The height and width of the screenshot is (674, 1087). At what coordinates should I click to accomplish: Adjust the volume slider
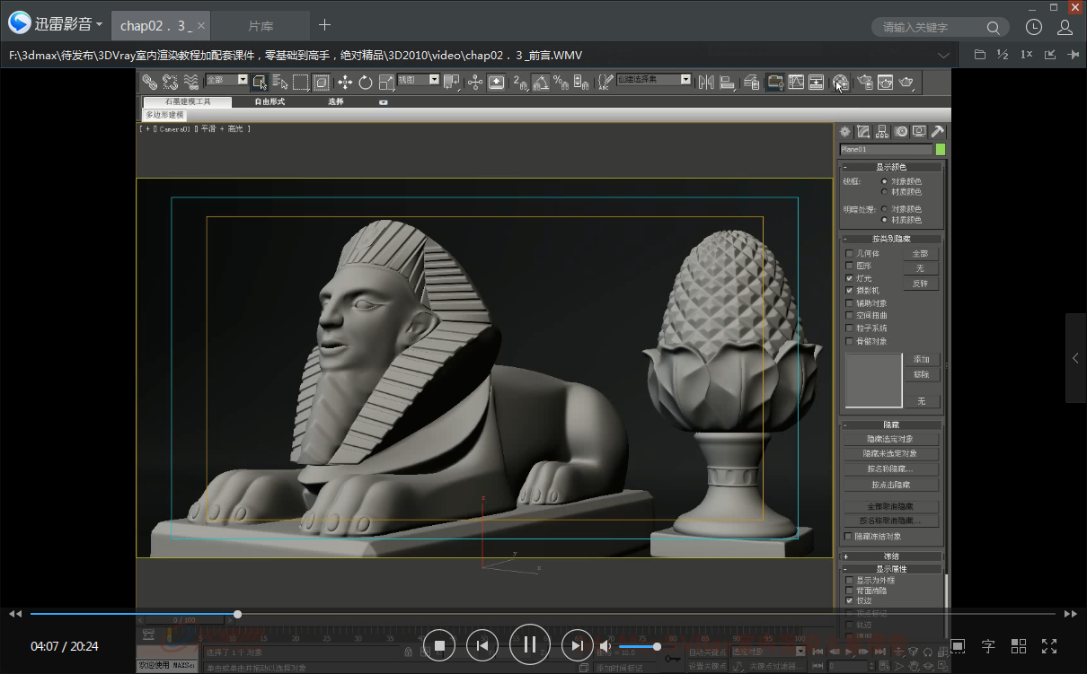pos(639,646)
